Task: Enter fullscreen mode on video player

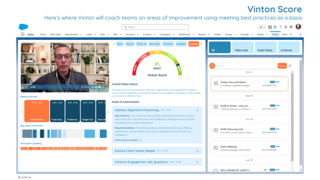Action: point(103,87)
